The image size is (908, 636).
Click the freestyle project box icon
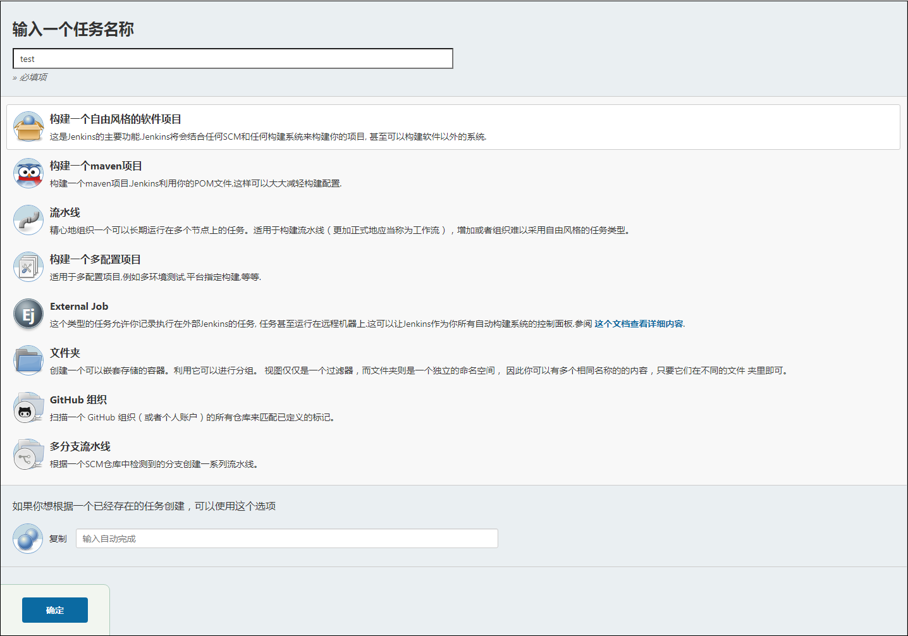[x=28, y=126]
